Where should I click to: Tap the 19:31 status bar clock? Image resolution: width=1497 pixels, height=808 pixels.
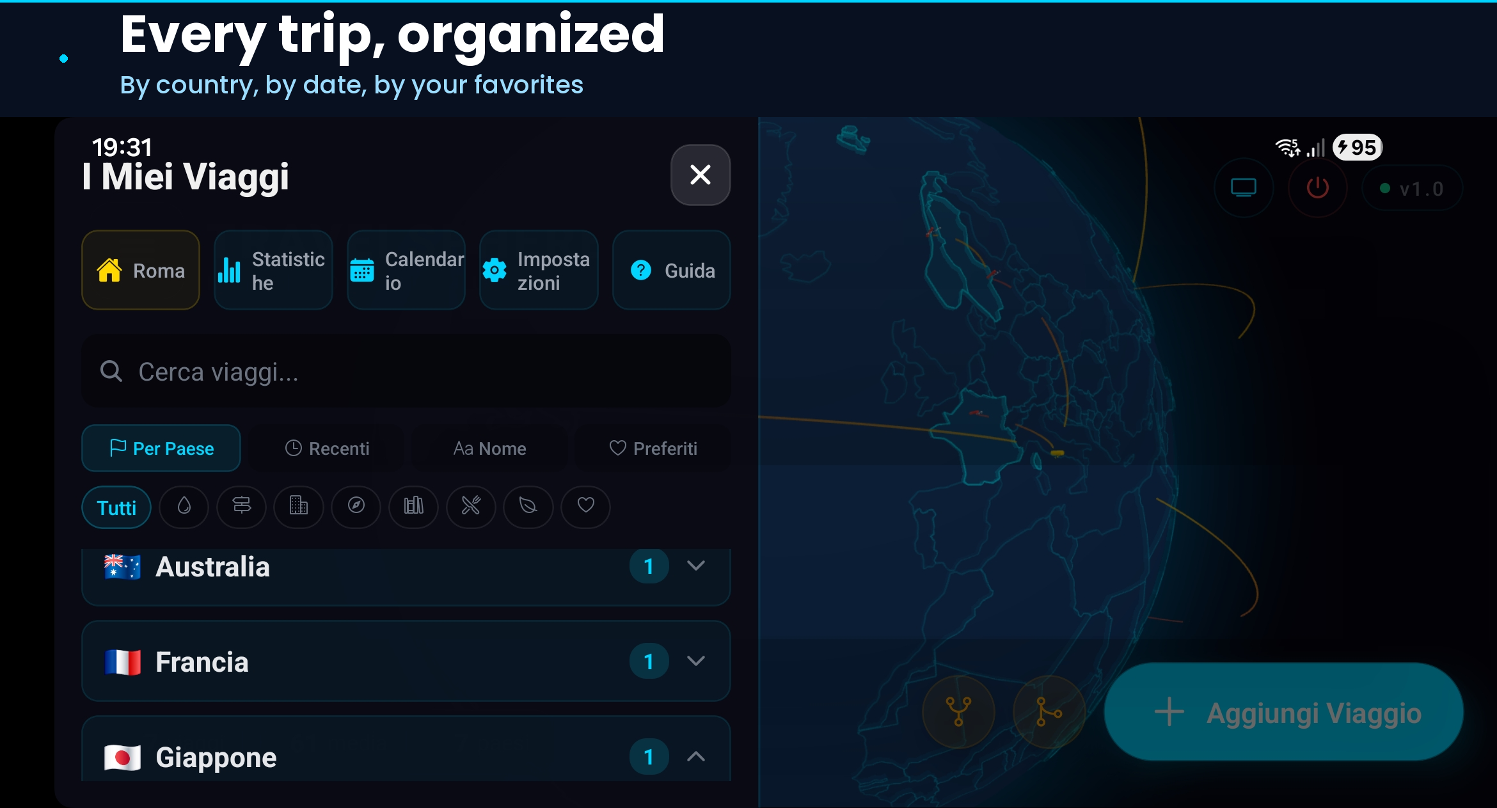pyautogui.click(x=122, y=148)
